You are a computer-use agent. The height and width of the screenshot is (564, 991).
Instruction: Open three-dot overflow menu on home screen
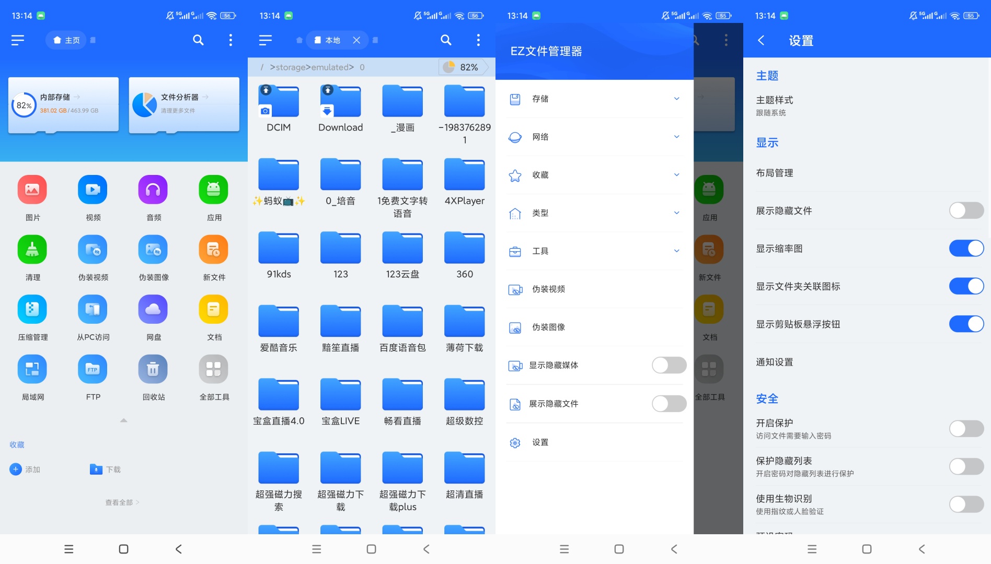pyautogui.click(x=231, y=40)
